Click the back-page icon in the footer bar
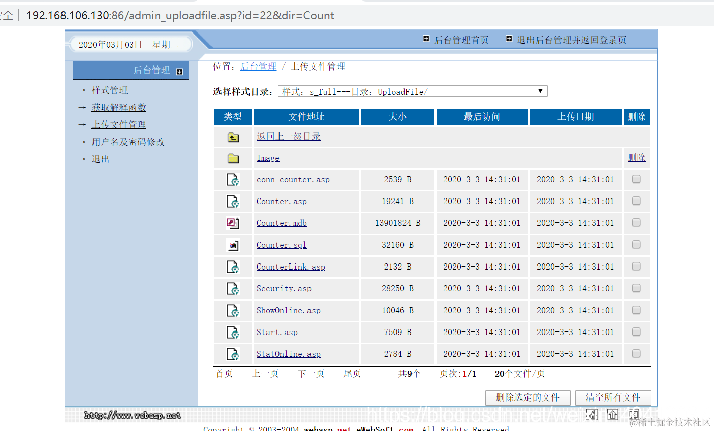The height and width of the screenshot is (431, 714). [634, 414]
